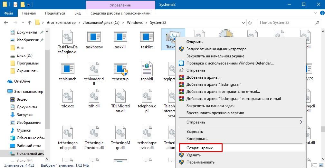
Task: Expand the address bar history dropdown
Action: click(244, 23)
